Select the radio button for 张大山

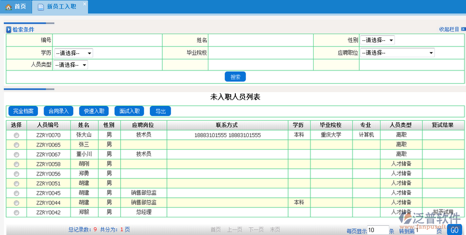(16, 135)
